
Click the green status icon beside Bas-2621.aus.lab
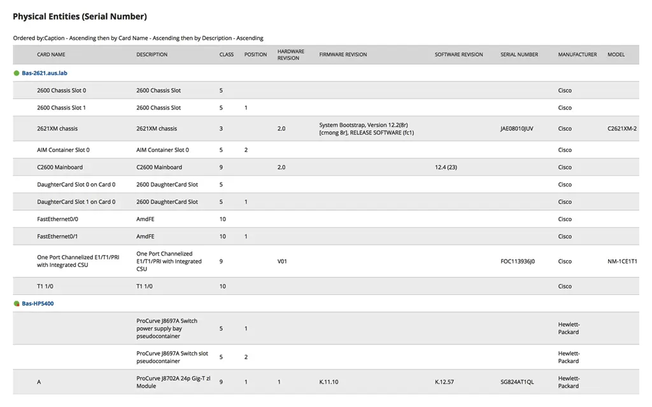(17, 73)
